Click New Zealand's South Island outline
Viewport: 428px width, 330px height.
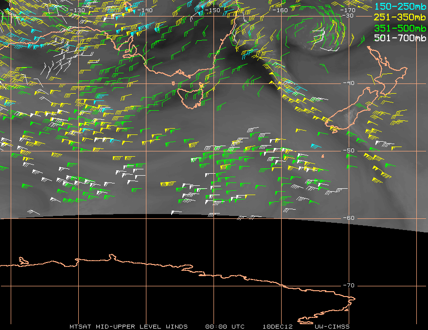(352, 109)
